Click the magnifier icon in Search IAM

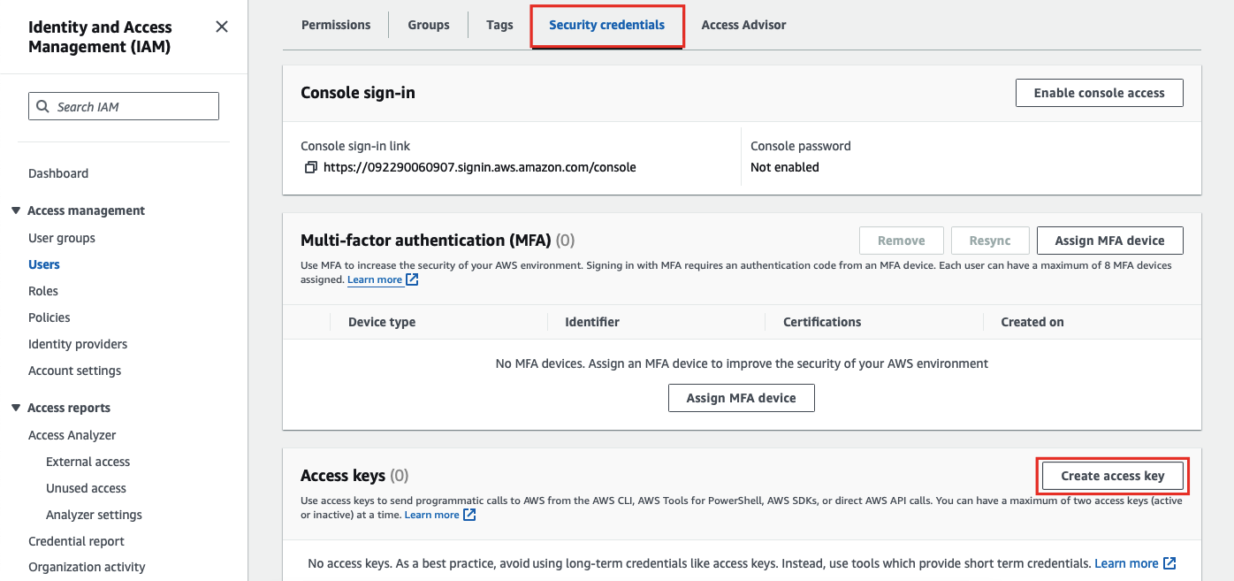tap(42, 106)
